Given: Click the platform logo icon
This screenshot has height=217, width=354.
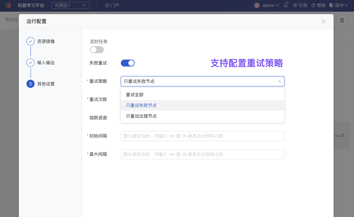Looking at the screenshot, I should click(8, 5).
